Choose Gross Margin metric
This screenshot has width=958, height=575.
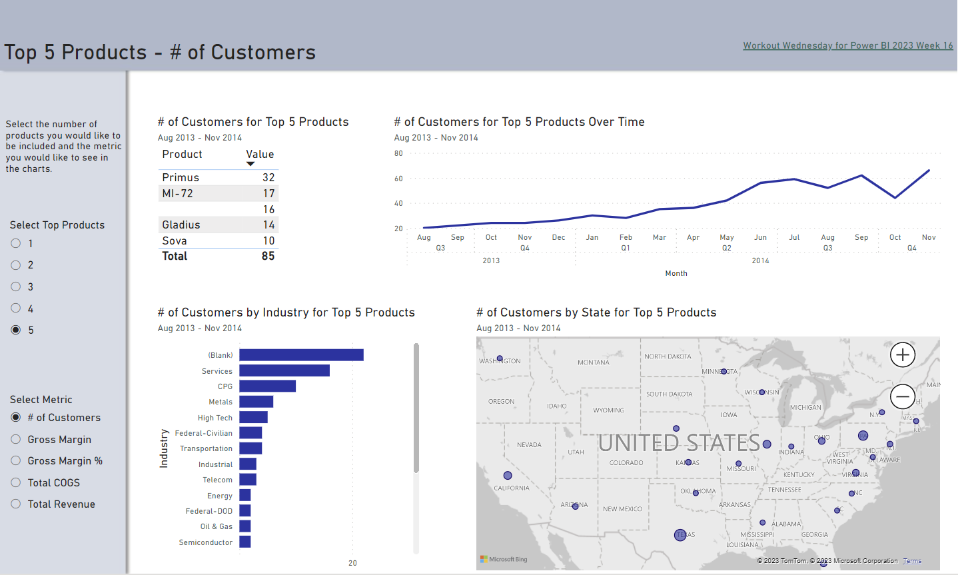(x=16, y=440)
